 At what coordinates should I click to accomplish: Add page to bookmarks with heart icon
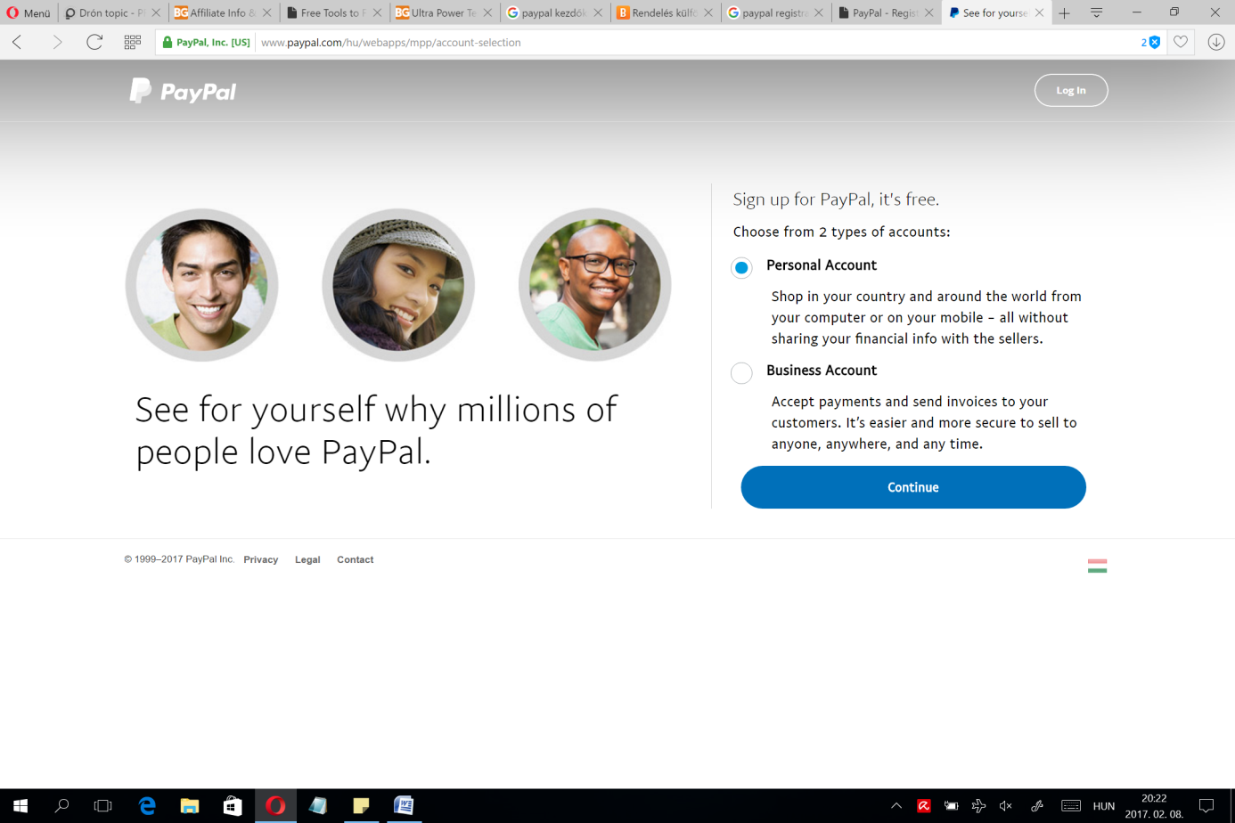click(1181, 42)
